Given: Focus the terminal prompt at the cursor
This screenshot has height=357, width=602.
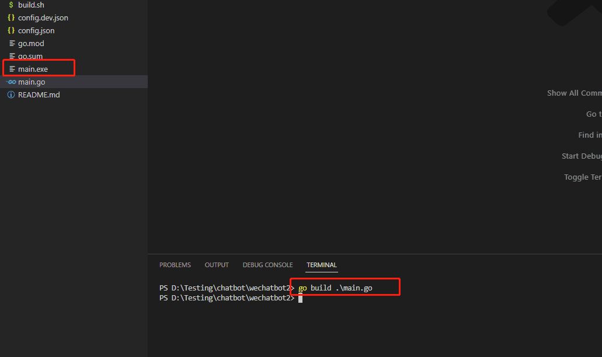Looking at the screenshot, I should 300,298.
